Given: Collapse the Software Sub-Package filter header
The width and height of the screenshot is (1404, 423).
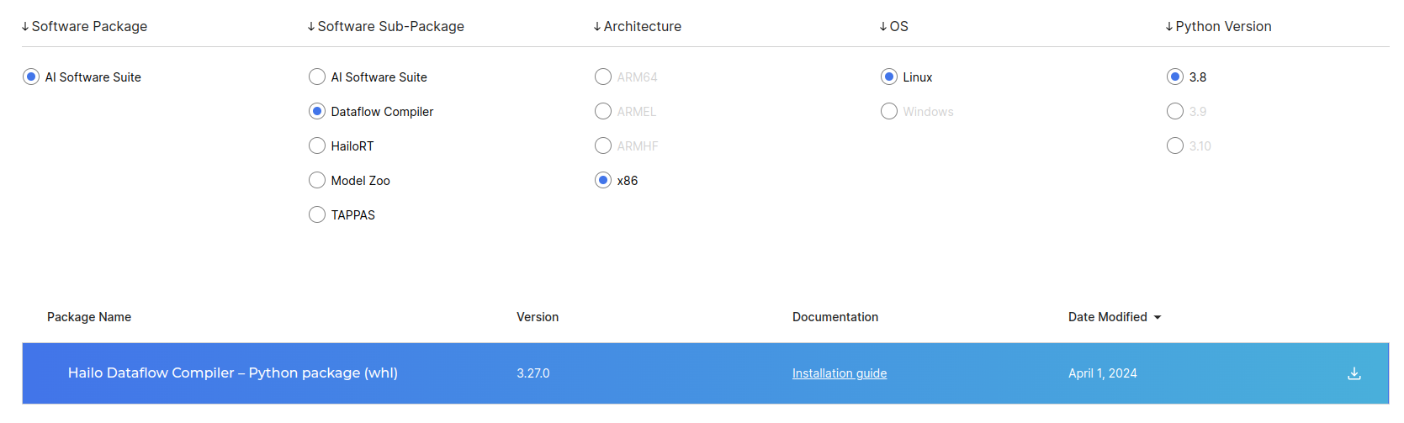Looking at the screenshot, I should pyautogui.click(x=386, y=27).
